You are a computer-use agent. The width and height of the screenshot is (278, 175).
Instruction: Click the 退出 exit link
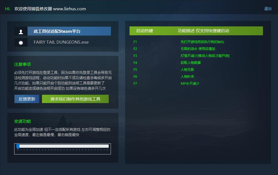pyautogui.click(x=268, y=9)
